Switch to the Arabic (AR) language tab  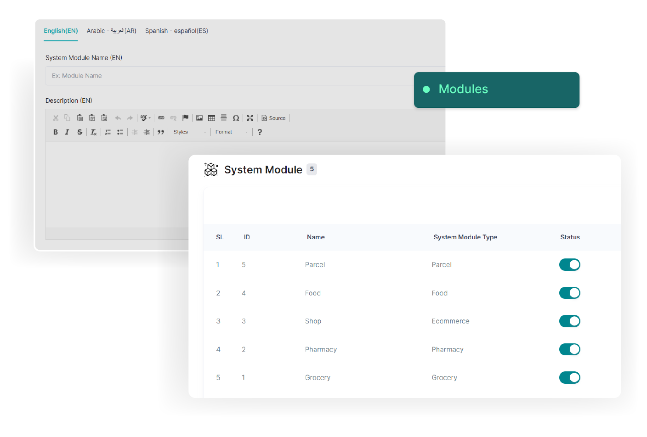[x=111, y=31]
